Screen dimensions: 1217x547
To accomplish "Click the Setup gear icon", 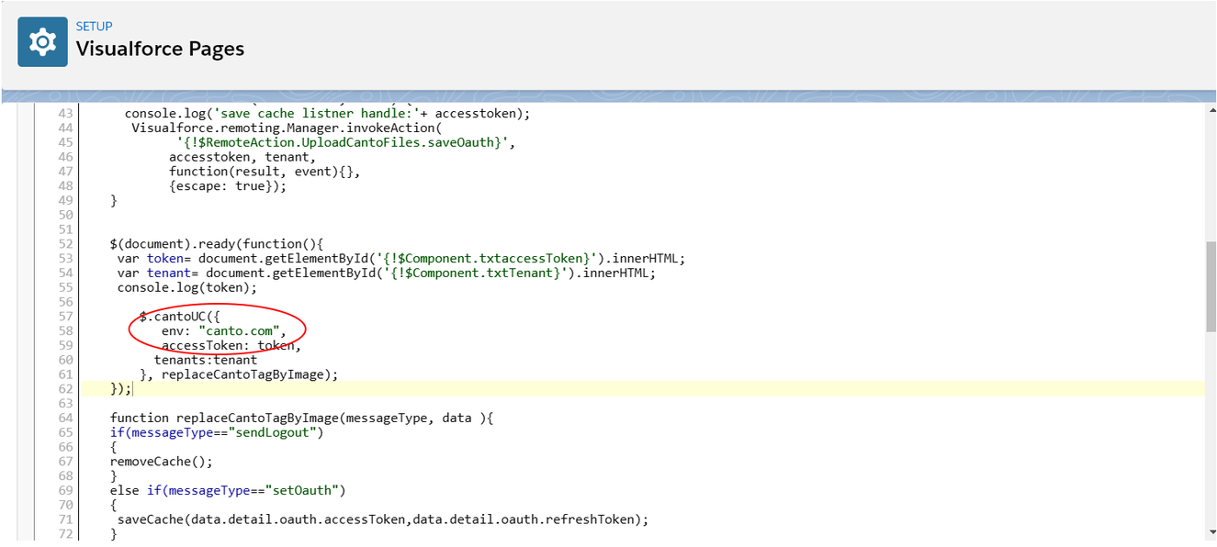I will coord(42,42).
